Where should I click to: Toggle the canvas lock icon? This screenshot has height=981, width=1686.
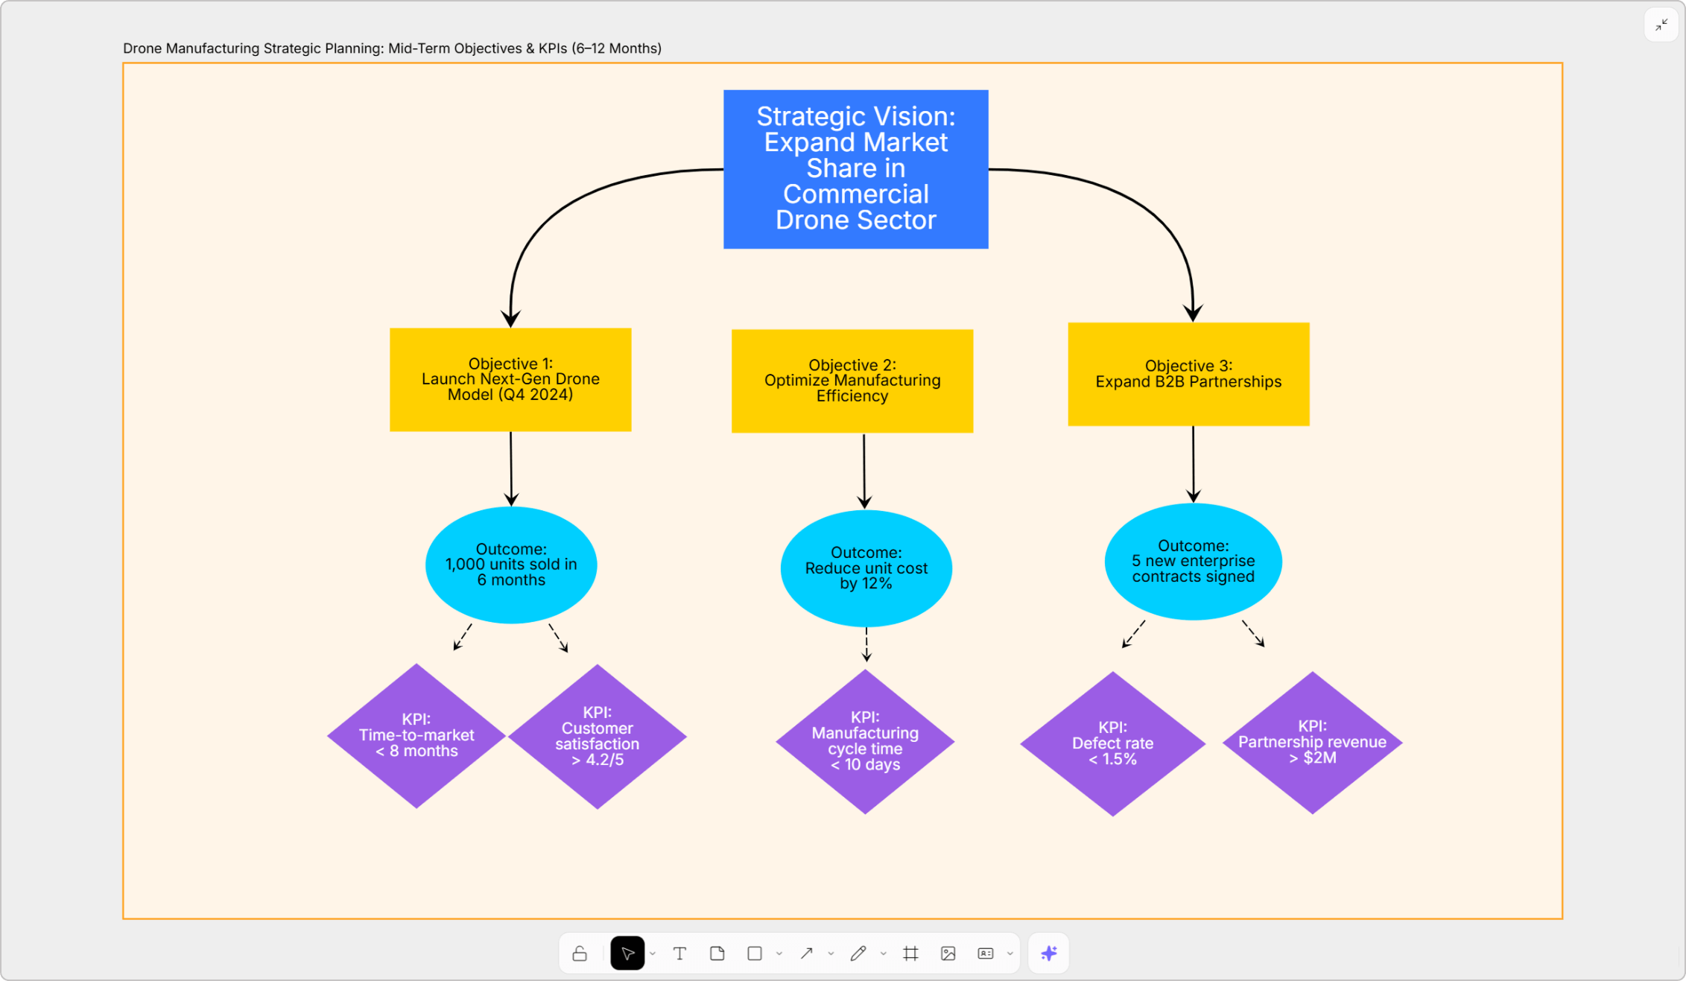(580, 953)
